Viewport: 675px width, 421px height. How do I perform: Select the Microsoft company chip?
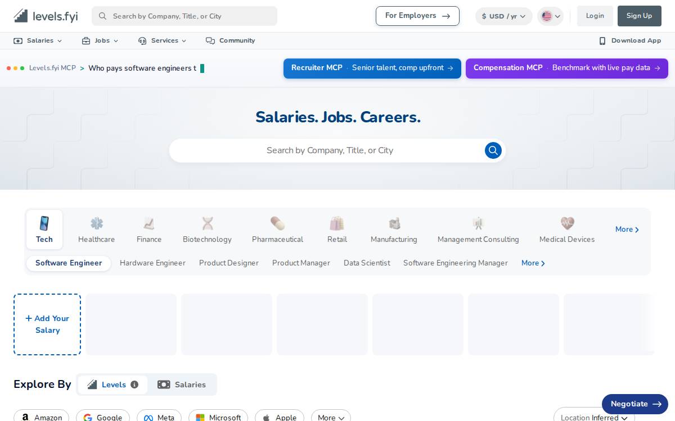tap(218, 416)
